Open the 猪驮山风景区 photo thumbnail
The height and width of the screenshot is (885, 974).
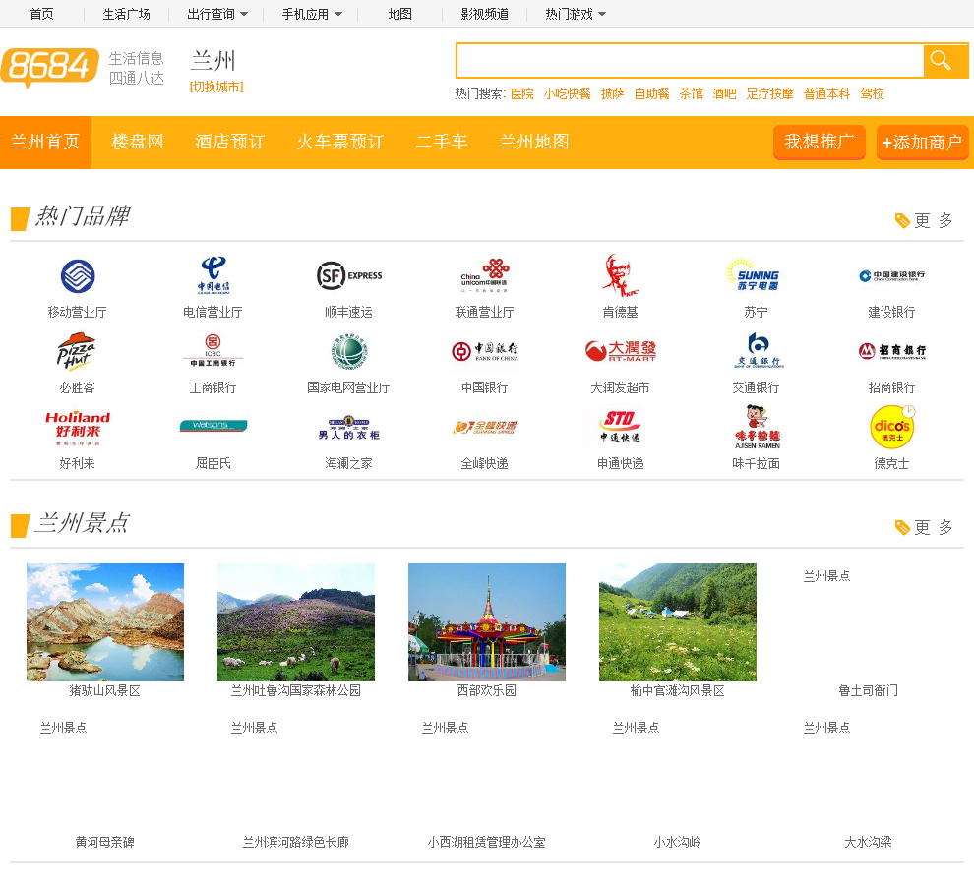click(105, 622)
